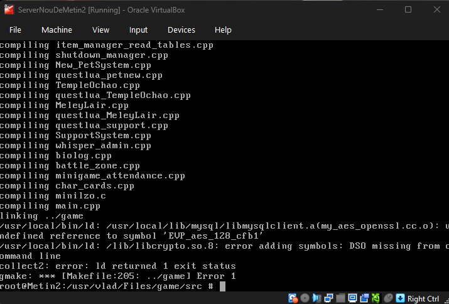Click the optical drive status icon

tap(305, 298)
